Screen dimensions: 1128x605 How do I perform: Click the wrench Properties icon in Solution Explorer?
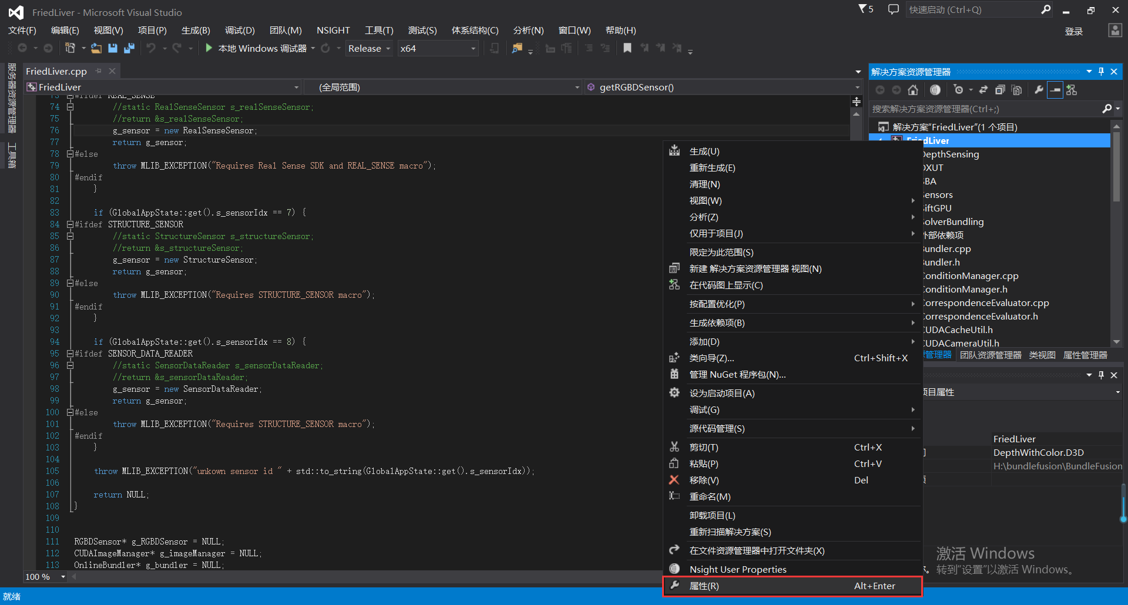(x=1039, y=90)
